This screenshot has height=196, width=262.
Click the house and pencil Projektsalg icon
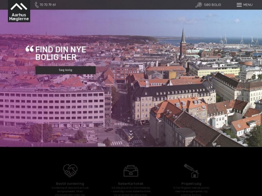pyautogui.click(x=191, y=170)
